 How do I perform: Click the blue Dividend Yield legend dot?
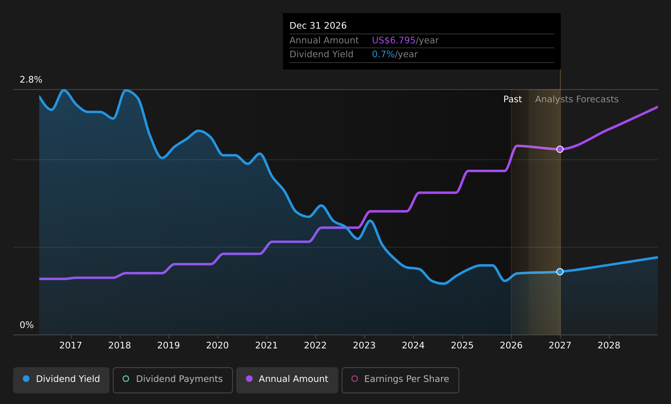pos(26,379)
